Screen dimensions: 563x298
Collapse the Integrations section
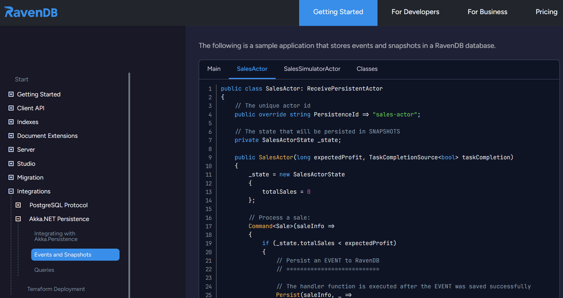[11, 191]
